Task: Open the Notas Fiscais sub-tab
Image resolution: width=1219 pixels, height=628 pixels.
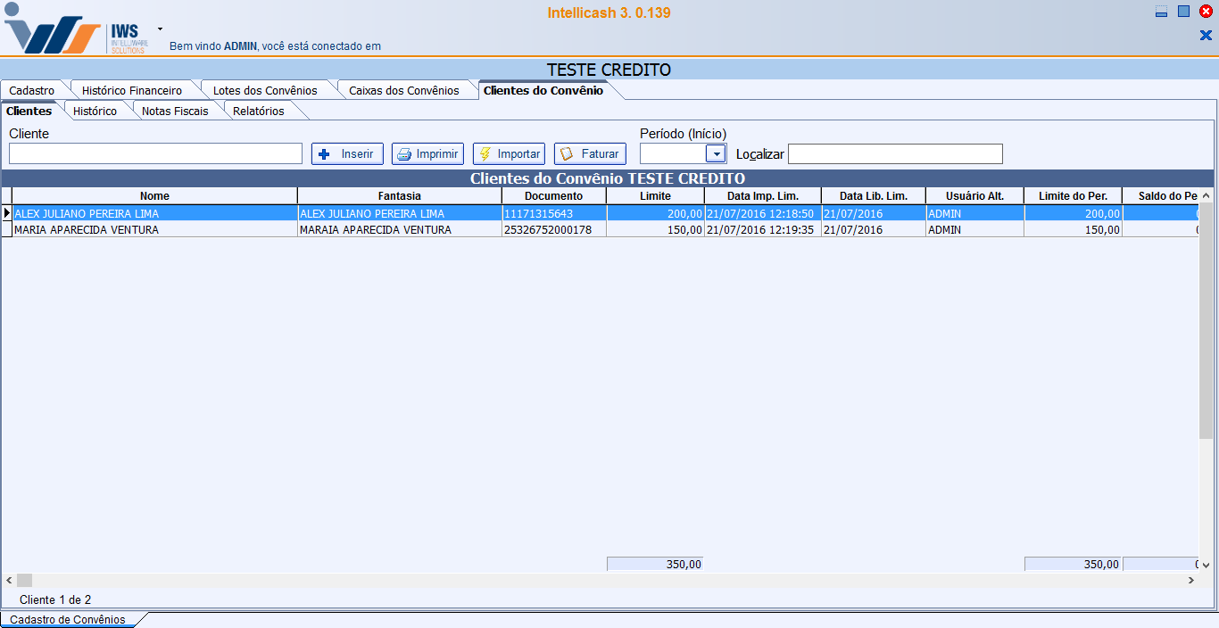Action: pos(175,112)
